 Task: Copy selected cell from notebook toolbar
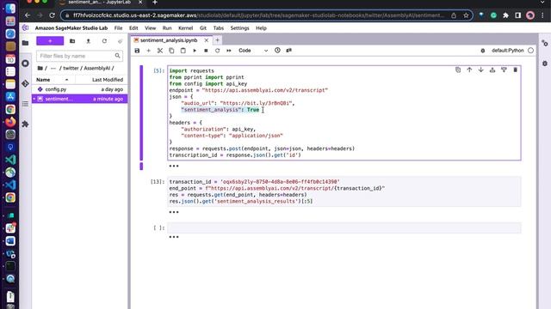(171, 51)
